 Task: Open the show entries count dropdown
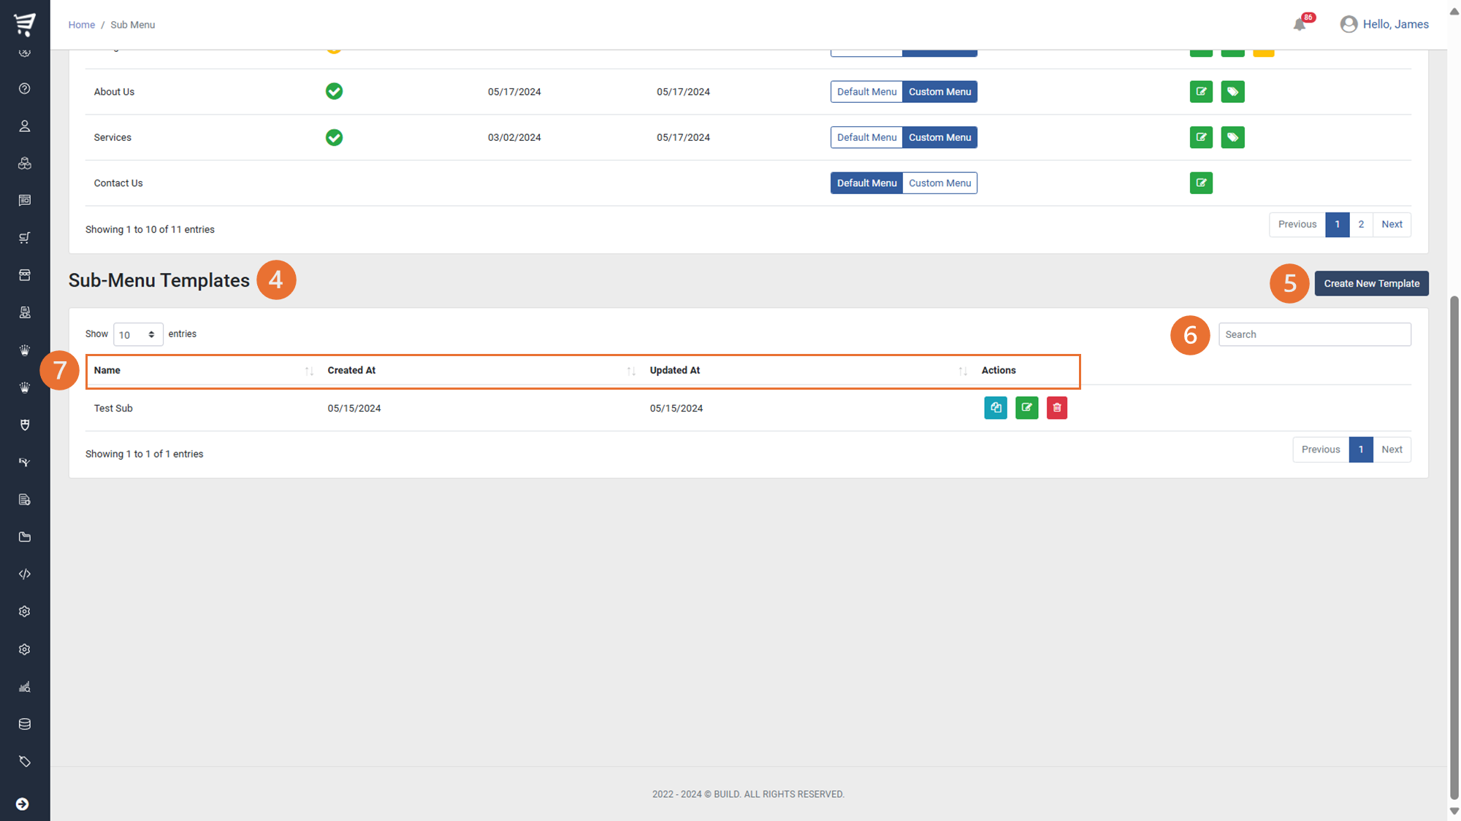pyautogui.click(x=138, y=334)
